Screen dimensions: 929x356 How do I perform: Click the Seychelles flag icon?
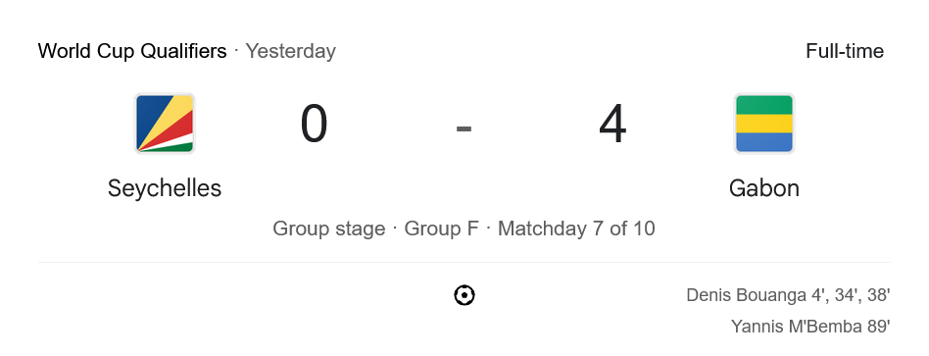(x=165, y=124)
